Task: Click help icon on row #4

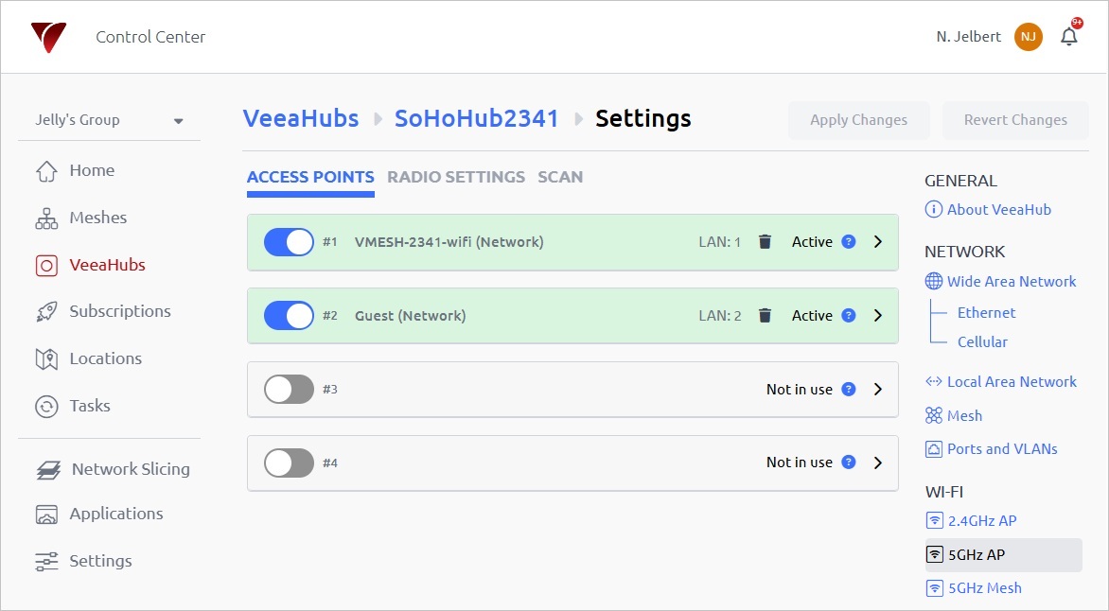Action: click(849, 462)
